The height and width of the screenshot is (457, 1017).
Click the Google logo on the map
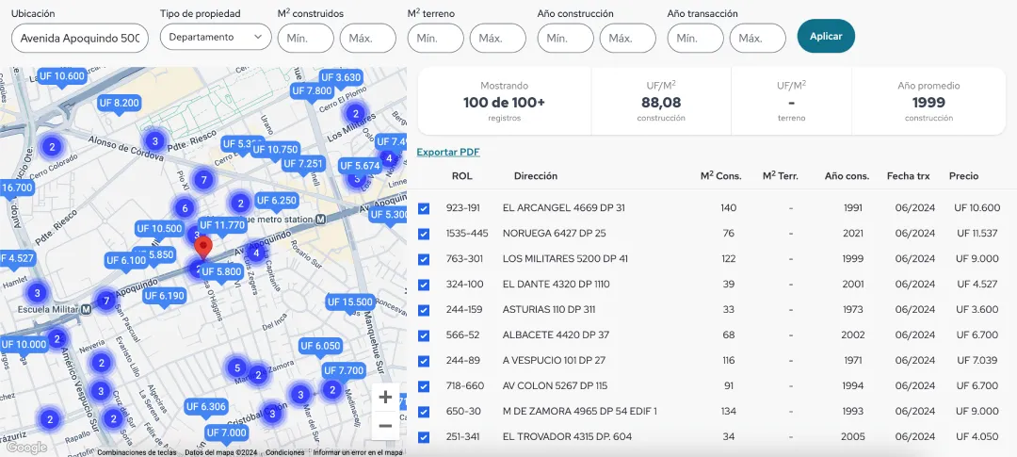(x=25, y=448)
